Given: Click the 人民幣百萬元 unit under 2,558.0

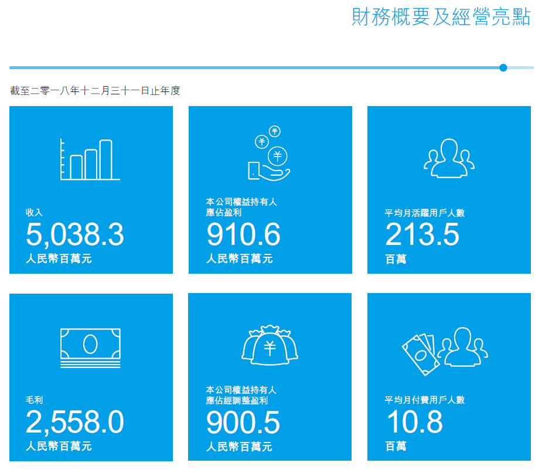Looking at the screenshot, I should [x=59, y=446].
